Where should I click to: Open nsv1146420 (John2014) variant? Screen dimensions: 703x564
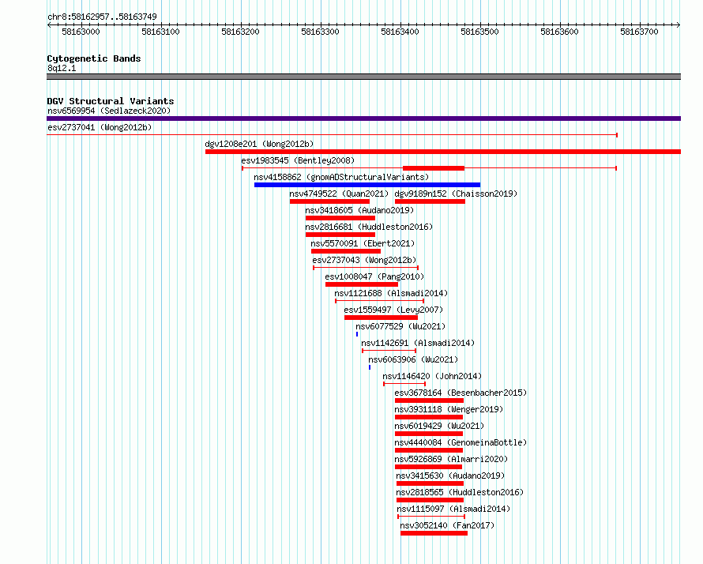tap(432, 376)
